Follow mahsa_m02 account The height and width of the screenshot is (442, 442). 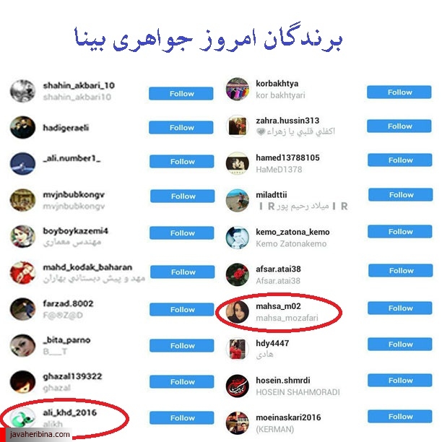tap(399, 308)
